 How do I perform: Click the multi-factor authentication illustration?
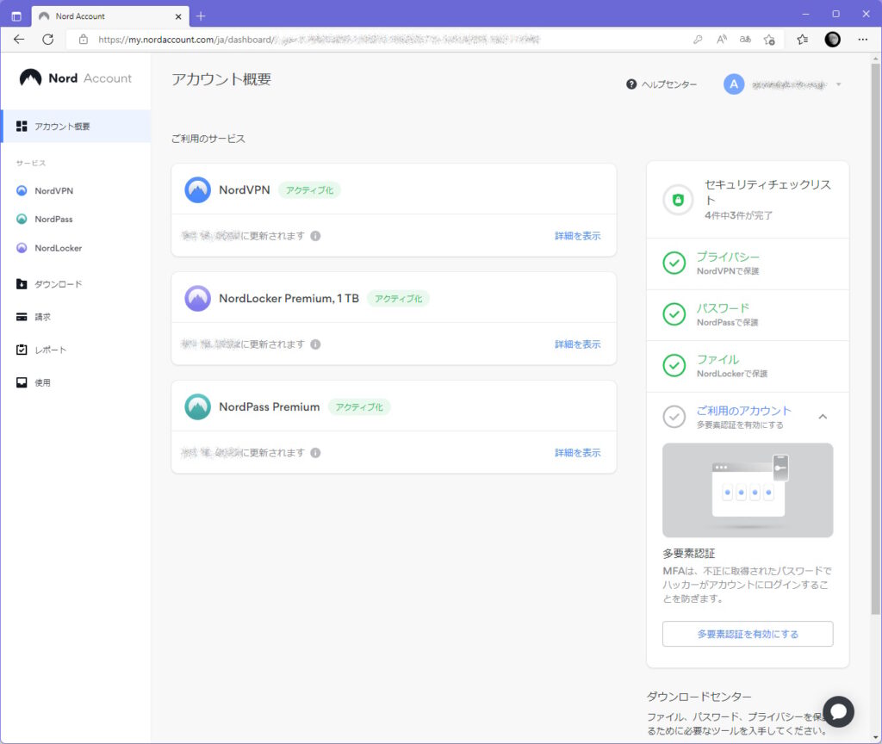(748, 490)
